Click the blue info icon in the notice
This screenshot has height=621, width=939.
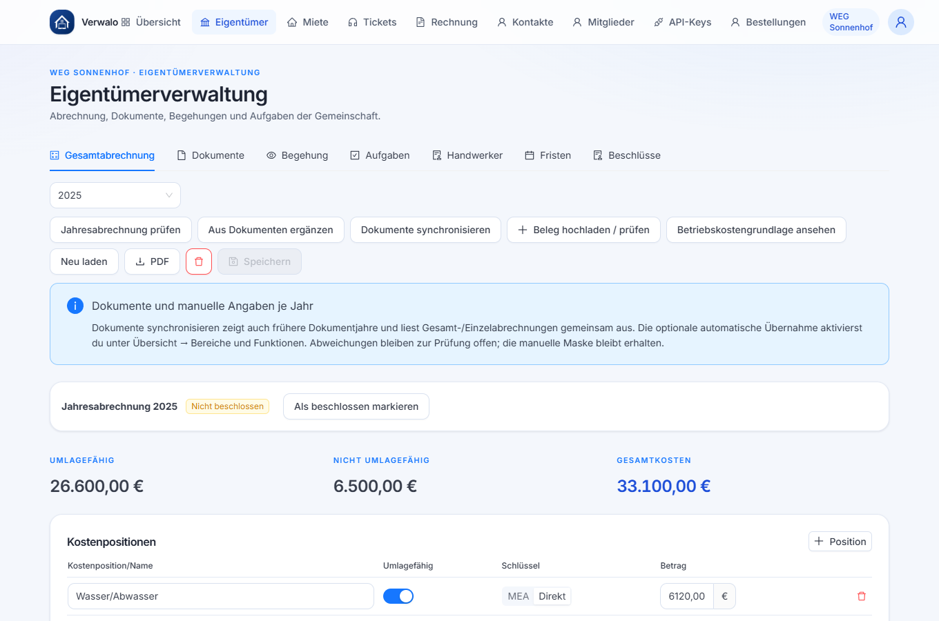pos(75,306)
